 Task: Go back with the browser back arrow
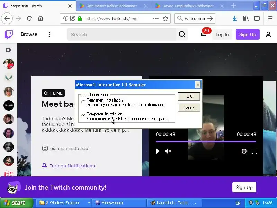coord(7,18)
